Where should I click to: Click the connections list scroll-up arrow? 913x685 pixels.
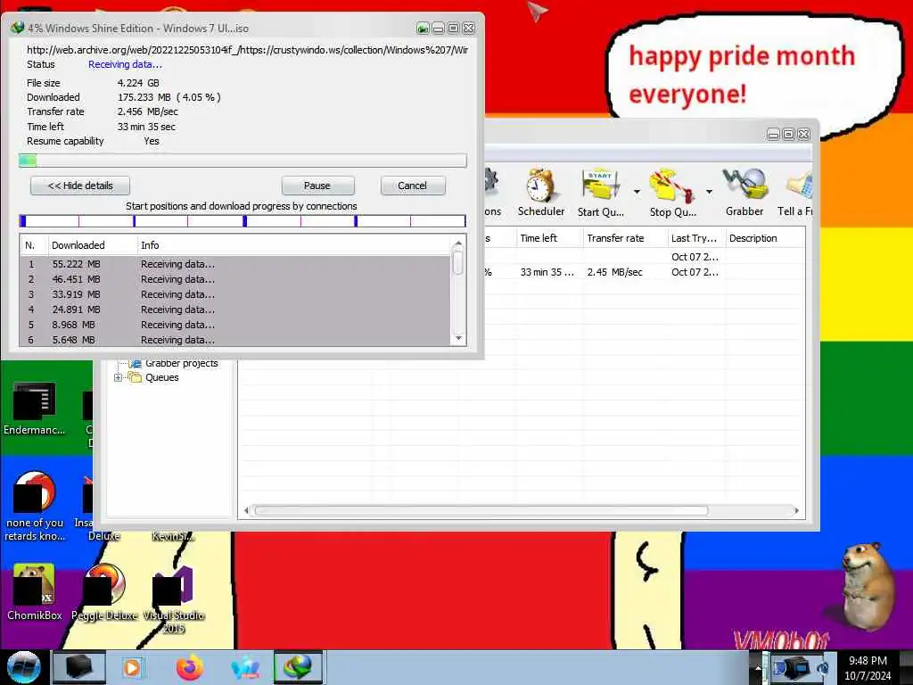click(458, 243)
